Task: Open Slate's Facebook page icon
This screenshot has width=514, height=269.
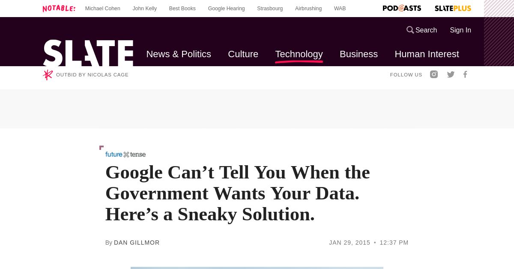Action: tap(465, 74)
